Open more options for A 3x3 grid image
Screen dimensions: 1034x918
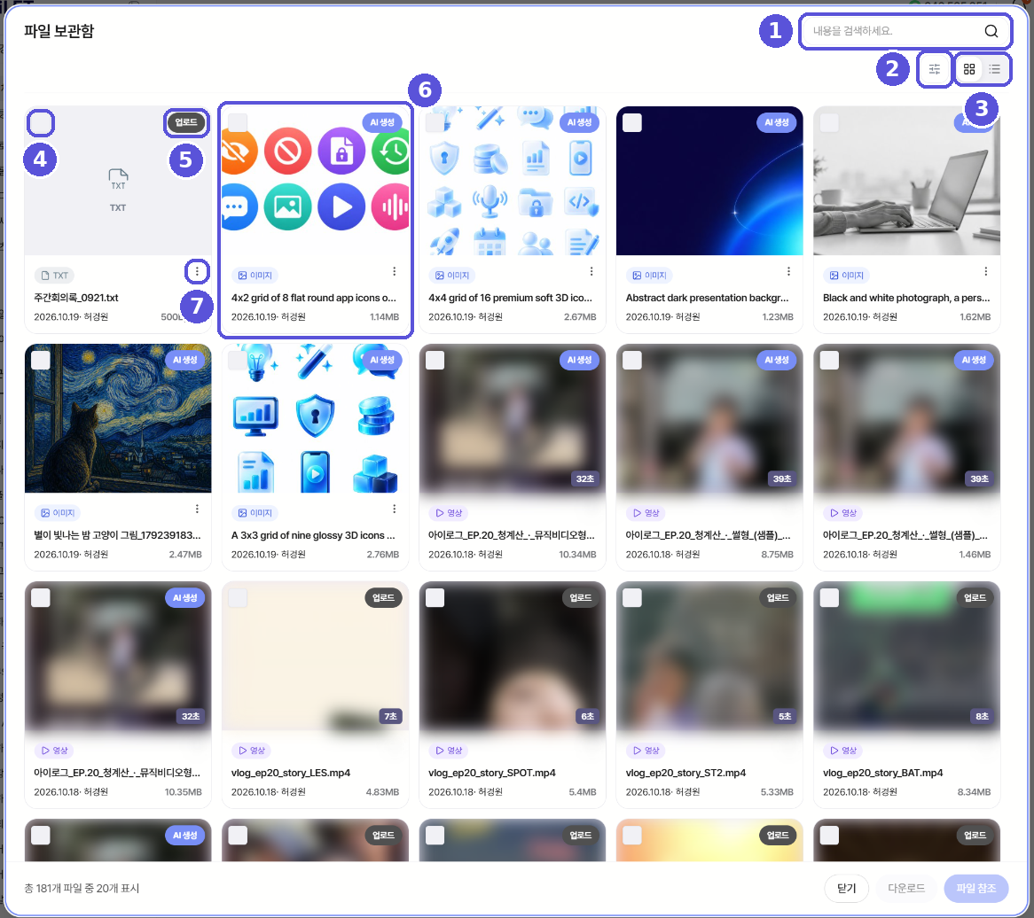(x=394, y=509)
